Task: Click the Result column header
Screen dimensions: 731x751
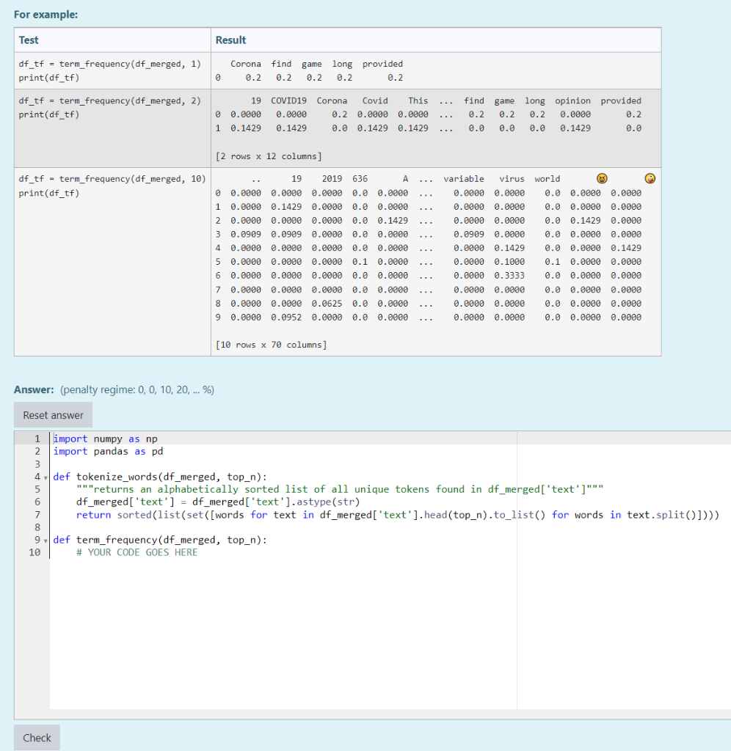Action: (231, 40)
